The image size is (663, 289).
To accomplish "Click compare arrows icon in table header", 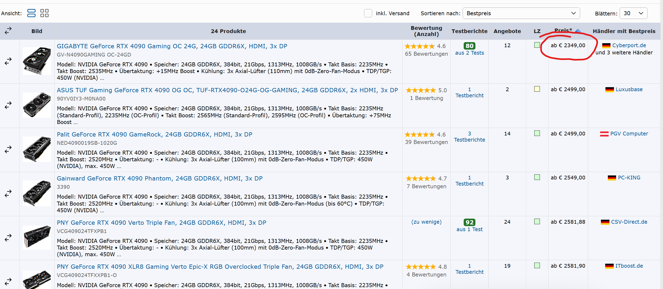I will pyautogui.click(x=8, y=31).
